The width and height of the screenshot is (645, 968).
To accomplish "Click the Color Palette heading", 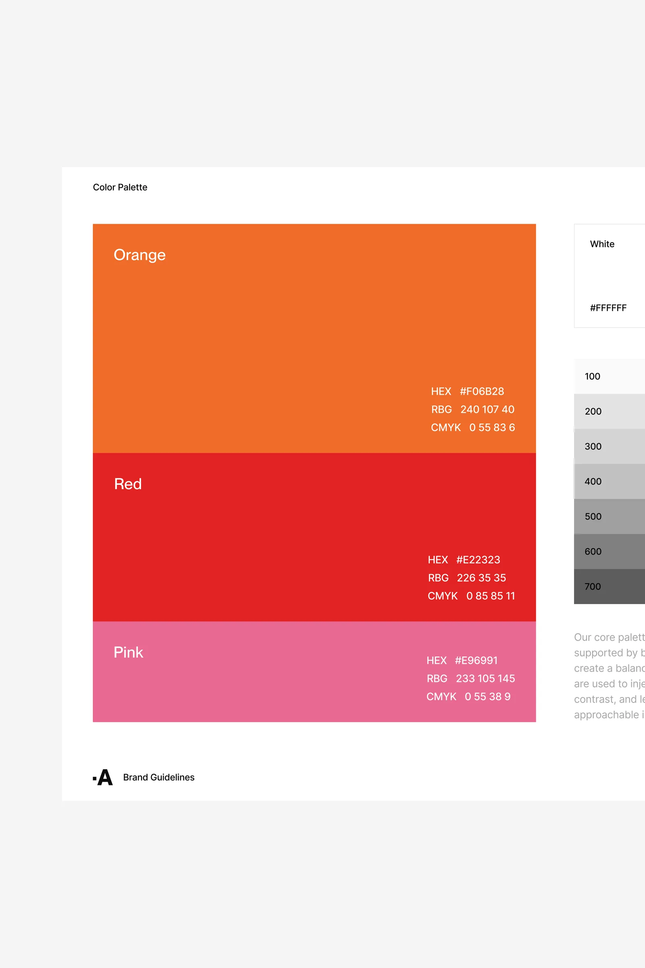I will click(120, 187).
